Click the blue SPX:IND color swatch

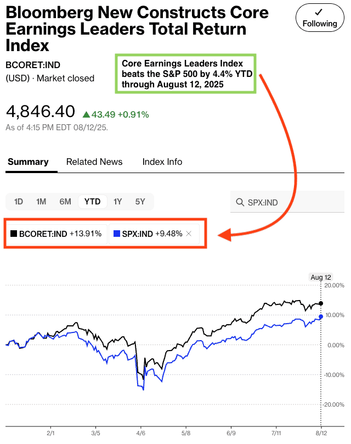[116, 234]
